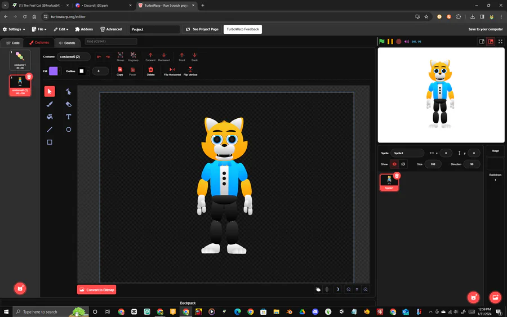The image size is (507, 317).
Task: Toggle the pause button above stage
Action: [390, 41]
